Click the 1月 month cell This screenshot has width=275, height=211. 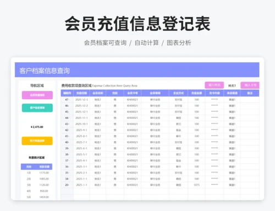point(29,172)
